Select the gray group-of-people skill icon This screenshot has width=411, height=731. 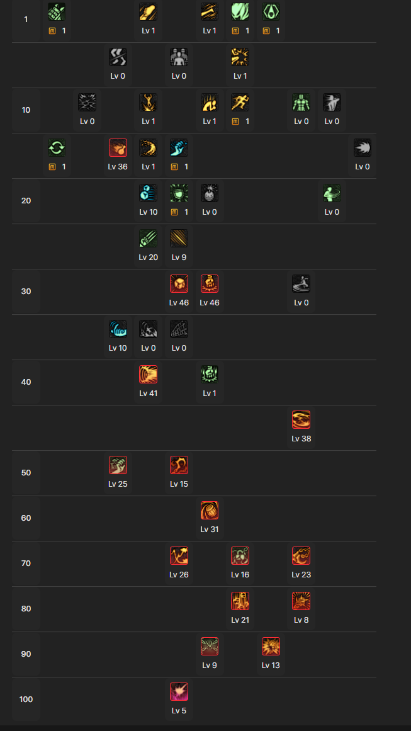(x=179, y=57)
